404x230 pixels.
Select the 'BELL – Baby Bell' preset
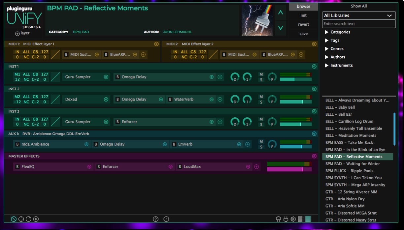pos(357,107)
